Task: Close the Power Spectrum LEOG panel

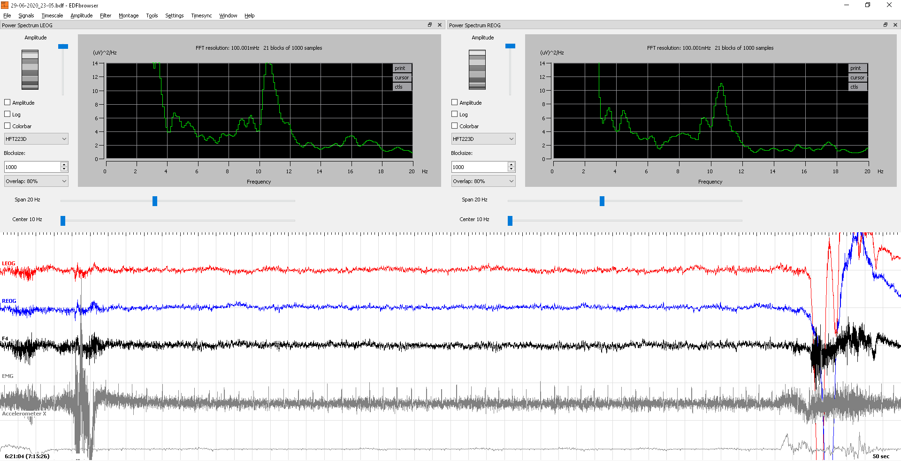Action: 440,25
